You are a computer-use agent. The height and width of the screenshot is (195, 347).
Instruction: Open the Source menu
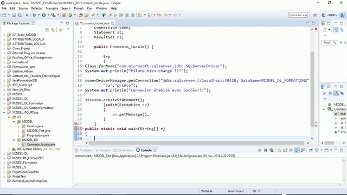(23, 9)
